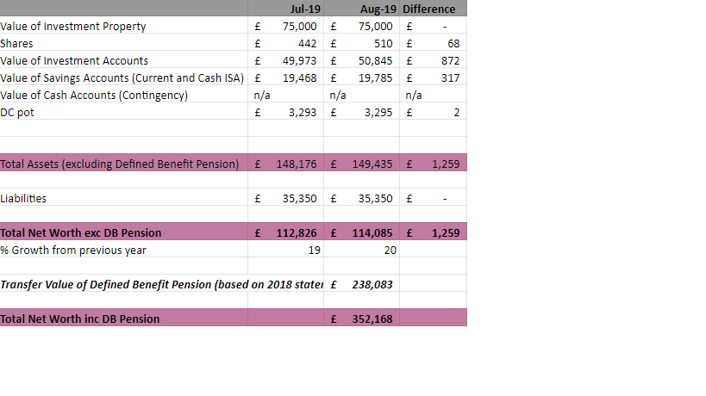Click the DC pot row label

(x=17, y=112)
